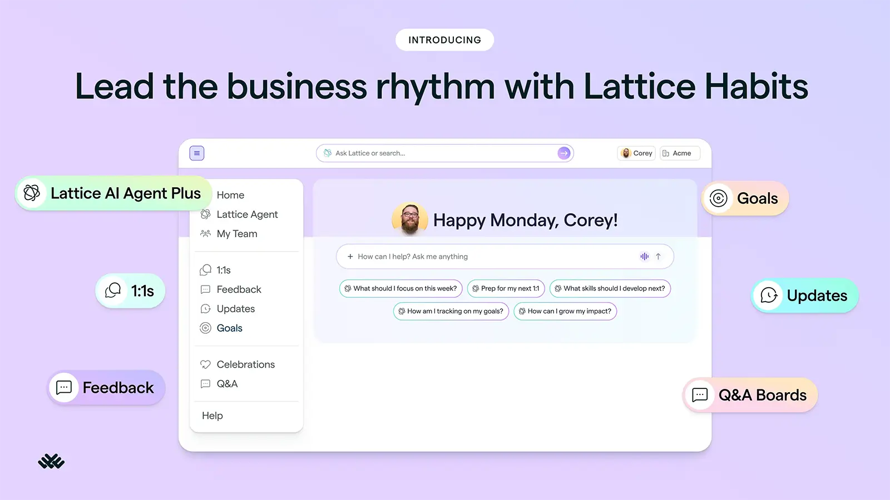
Task: Click the Lattice logo in the bottom-left corner
Action: pos(51,462)
